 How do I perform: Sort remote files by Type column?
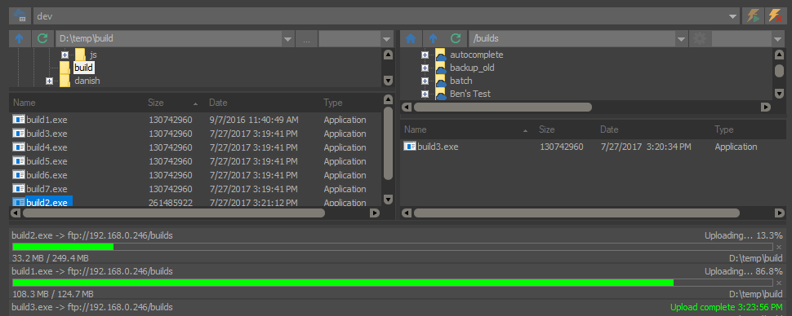pyautogui.click(x=723, y=129)
